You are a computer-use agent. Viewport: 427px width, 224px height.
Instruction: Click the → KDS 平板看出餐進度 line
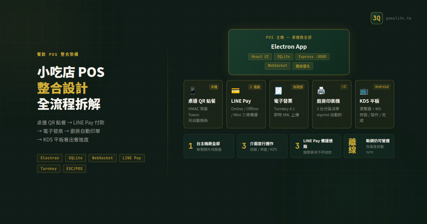63,140
